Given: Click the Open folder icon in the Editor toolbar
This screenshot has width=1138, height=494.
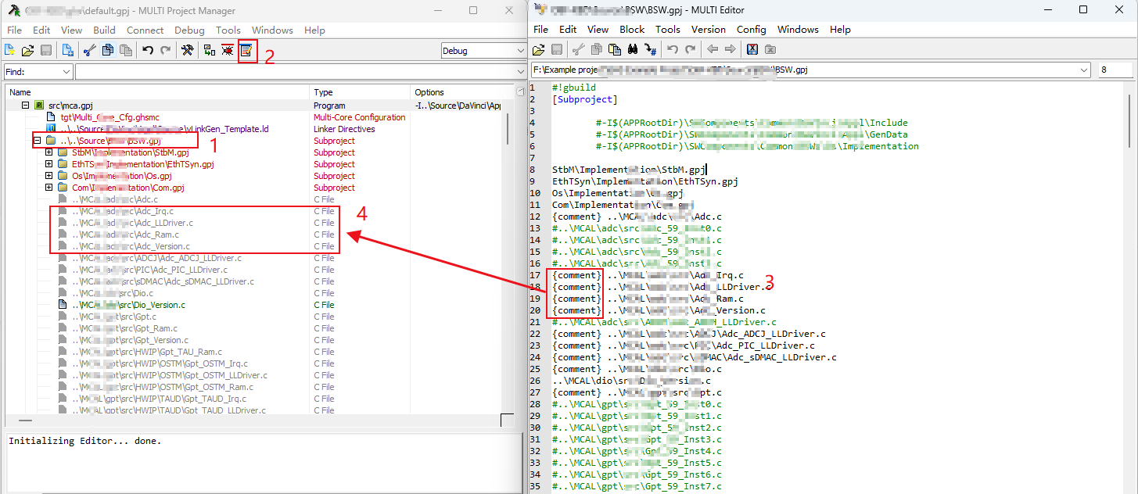Looking at the screenshot, I should coord(539,49).
